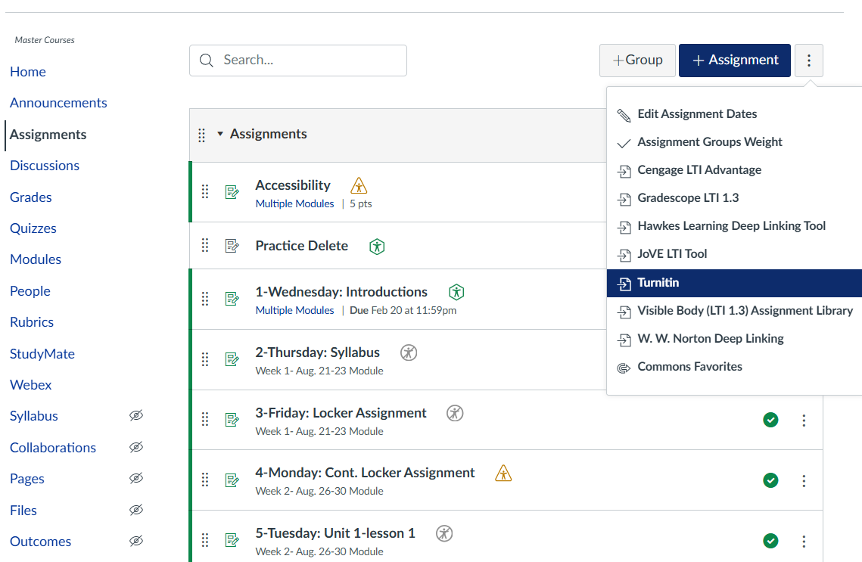Viewport: 862px width, 562px height.
Task: Click the + Assignment button
Action: pyautogui.click(x=734, y=61)
